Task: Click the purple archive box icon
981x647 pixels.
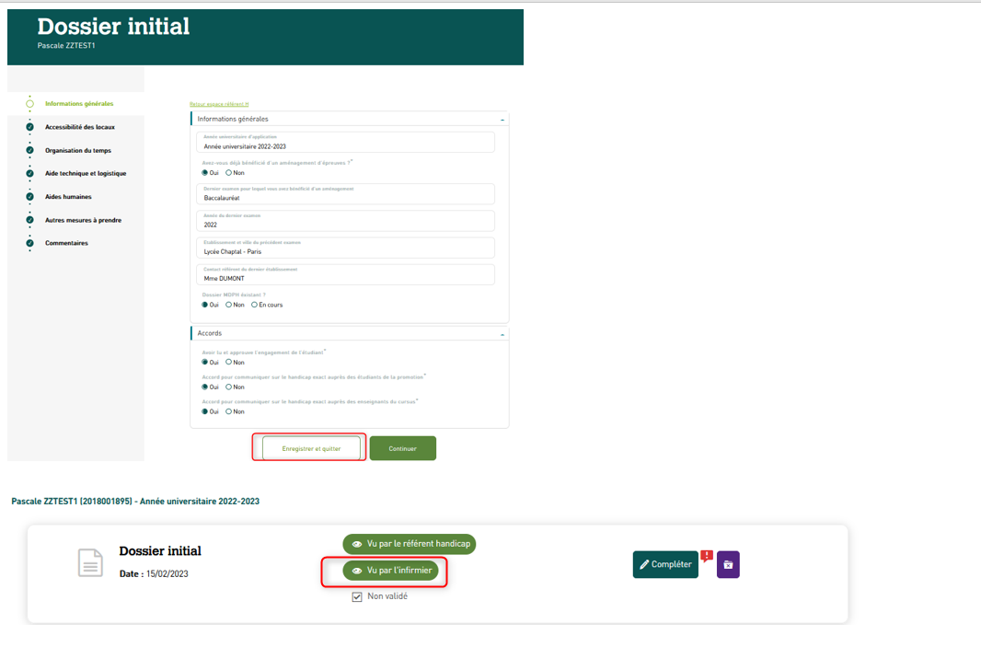Action: click(x=728, y=564)
